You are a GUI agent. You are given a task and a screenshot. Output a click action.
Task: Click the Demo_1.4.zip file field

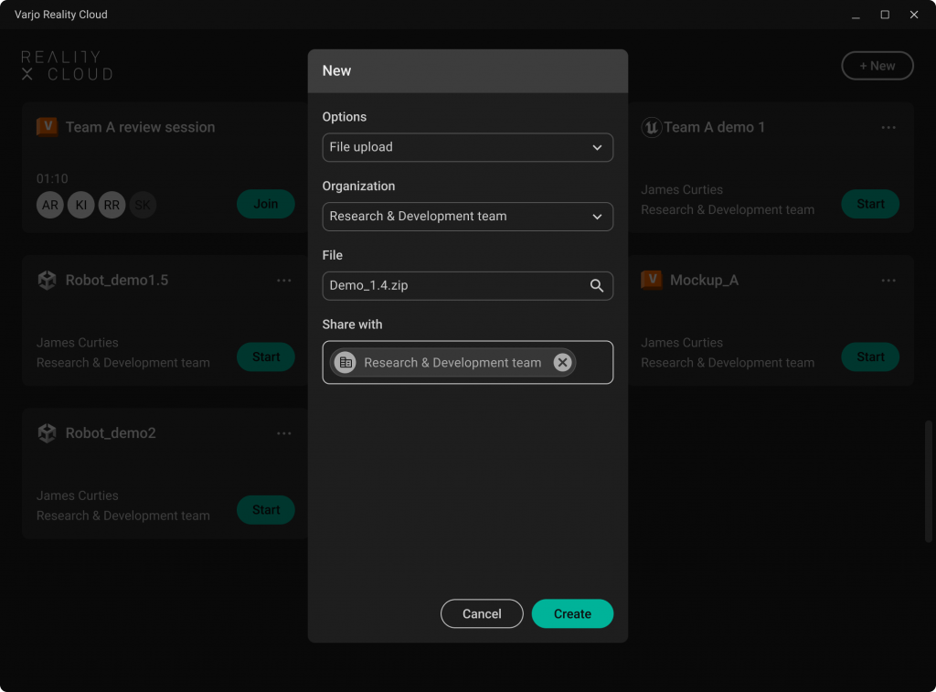[452, 286]
